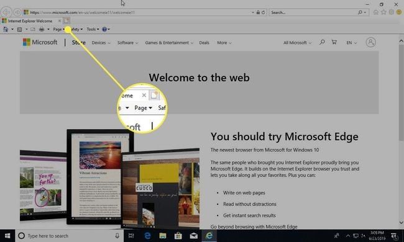
Task: Click the vertical scrollbar thumb
Action: [x=401, y=92]
